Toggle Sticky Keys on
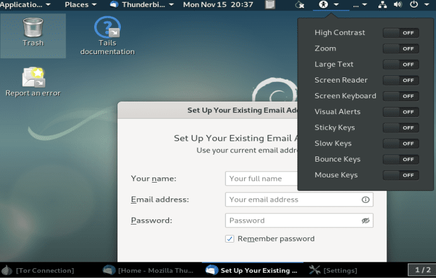Image resolution: width=436 pixels, height=278 pixels. click(401, 128)
